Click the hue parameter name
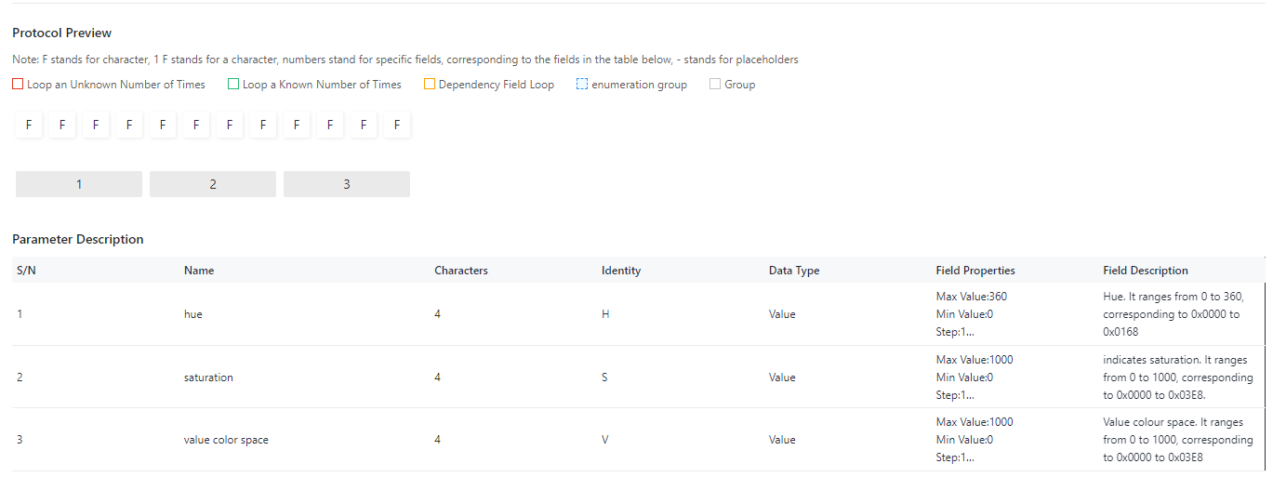This screenshot has width=1273, height=477. click(x=193, y=314)
